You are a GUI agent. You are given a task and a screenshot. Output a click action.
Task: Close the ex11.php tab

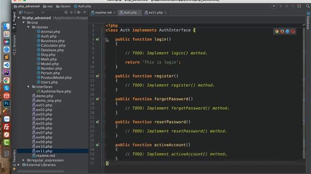(165, 13)
